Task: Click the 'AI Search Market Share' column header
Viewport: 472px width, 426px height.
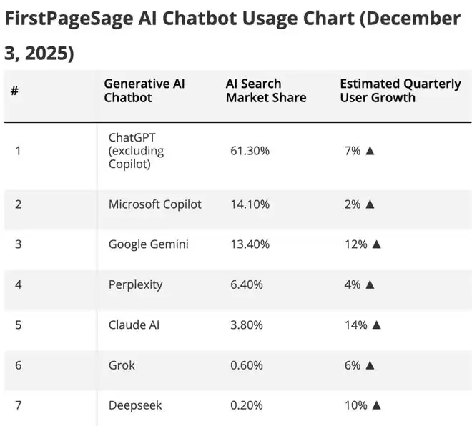Action: point(265,91)
